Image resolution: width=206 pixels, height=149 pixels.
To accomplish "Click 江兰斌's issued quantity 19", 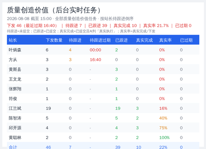I will [x=48, y=109].
